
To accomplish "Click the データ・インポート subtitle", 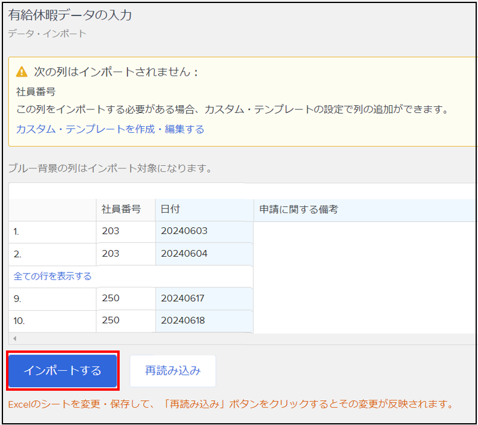I will coord(47,34).
